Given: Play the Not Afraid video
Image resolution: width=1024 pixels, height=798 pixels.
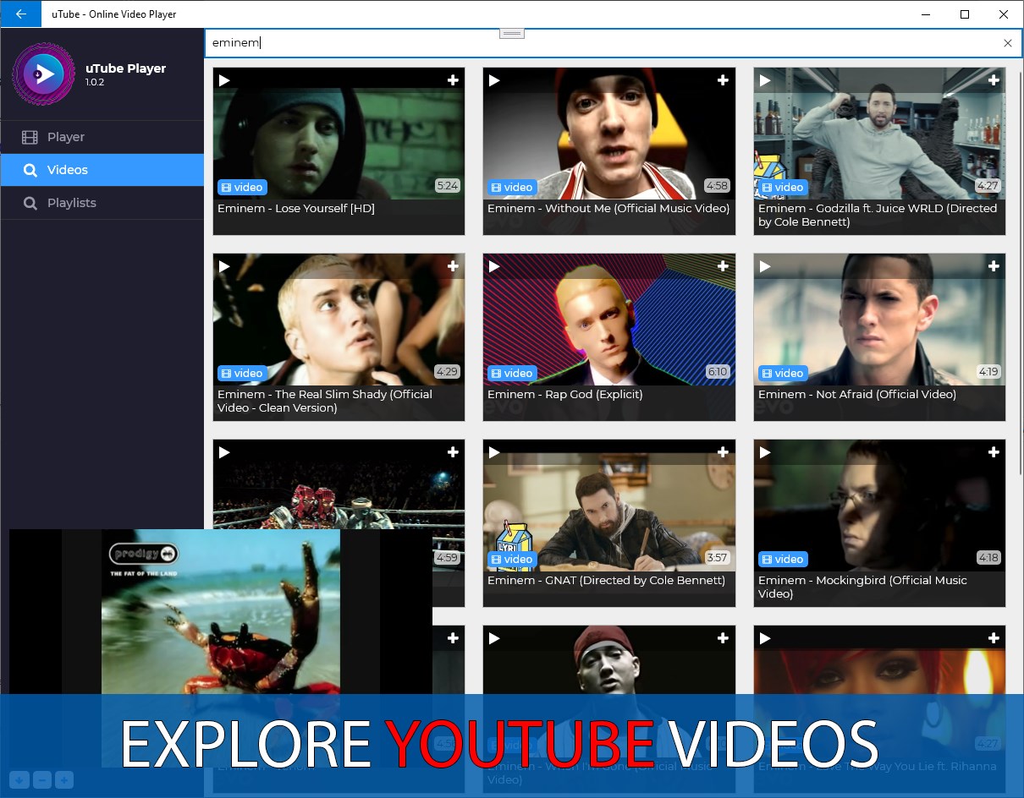Looking at the screenshot, I should pos(765,266).
